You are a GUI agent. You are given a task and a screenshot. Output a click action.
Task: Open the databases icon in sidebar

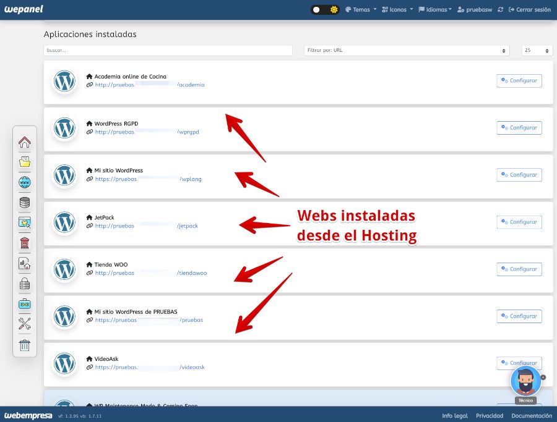tap(24, 202)
